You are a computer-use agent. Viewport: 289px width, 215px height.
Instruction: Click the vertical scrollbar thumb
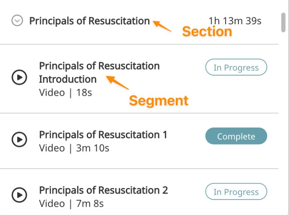(283, 22)
